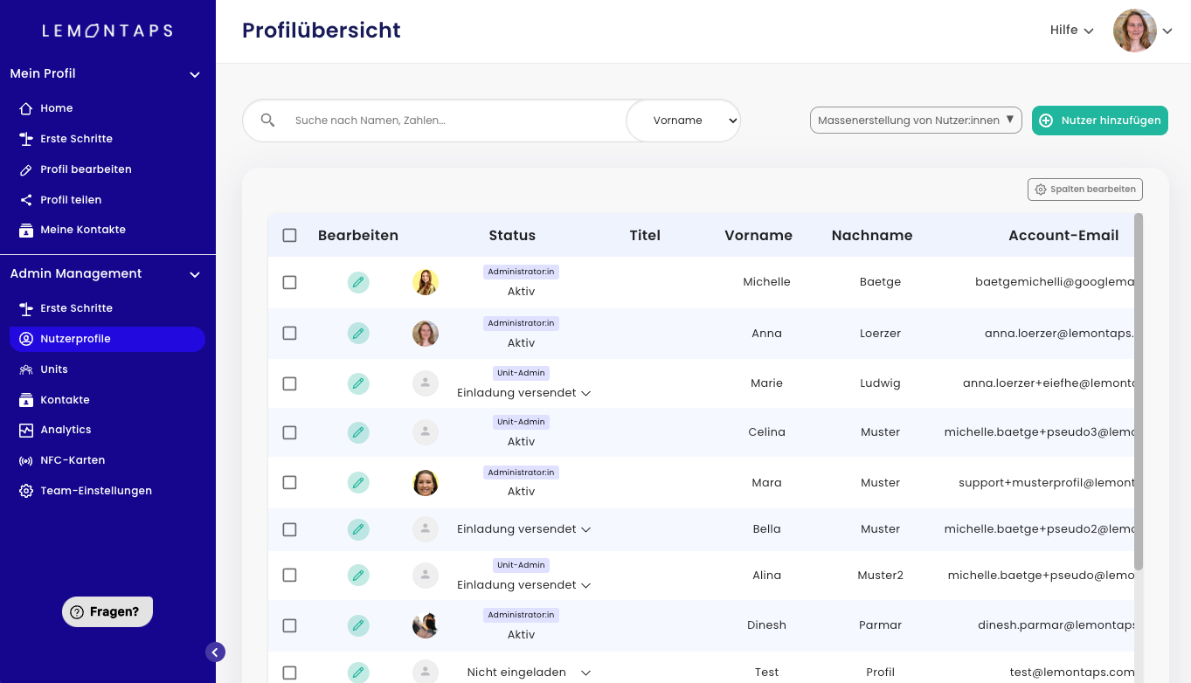
Task: Click the Nutzer hinzufügen button
Action: (x=1099, y=121)
